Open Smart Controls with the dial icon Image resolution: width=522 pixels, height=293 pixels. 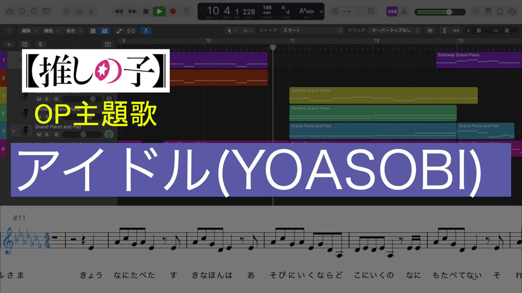67,11
